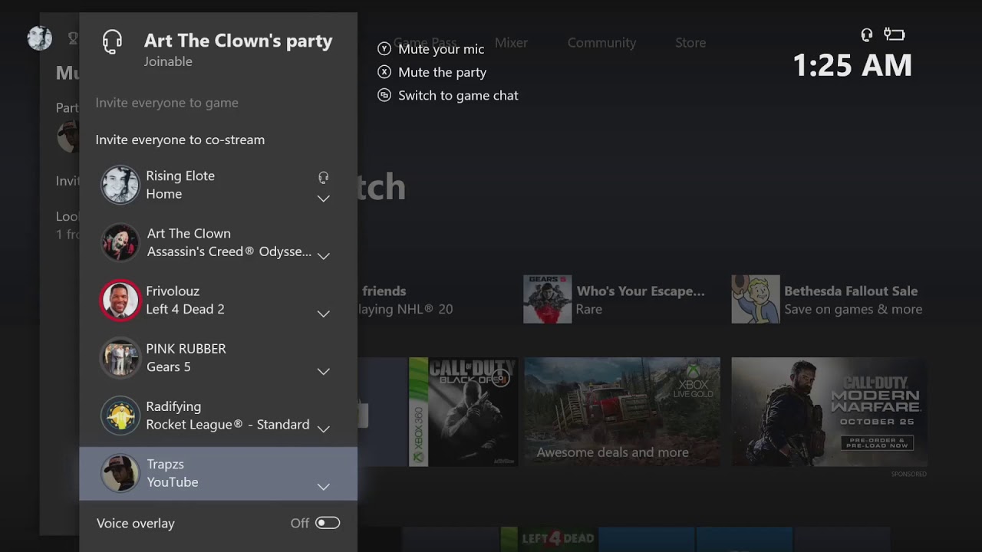Click headset icon next to Rising Elote

pyautogui.click(x=324, y=178)
